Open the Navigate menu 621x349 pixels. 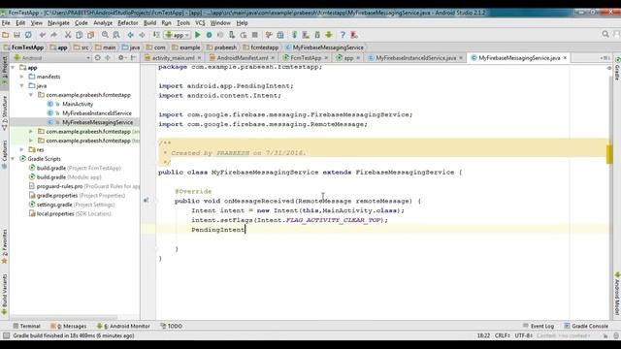(x=58, y=23)
